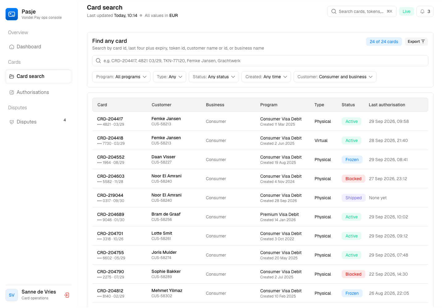Expand the Customer filter dropdown

point(335,77)
